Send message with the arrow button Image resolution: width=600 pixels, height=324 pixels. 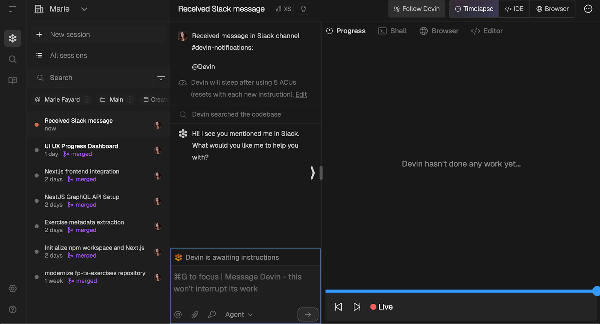coord(308,315)
